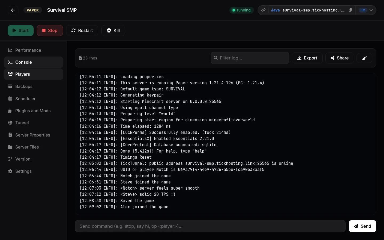
Task: Click log line 'Done (5.412s)! For help'
Action: 143,151
